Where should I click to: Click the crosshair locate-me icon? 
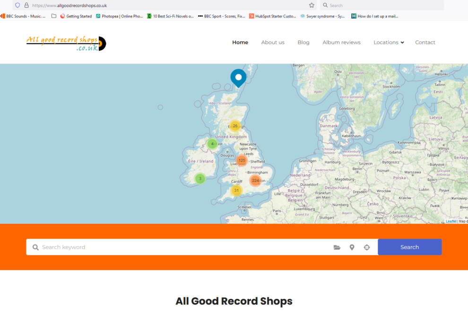pos(367,247)
